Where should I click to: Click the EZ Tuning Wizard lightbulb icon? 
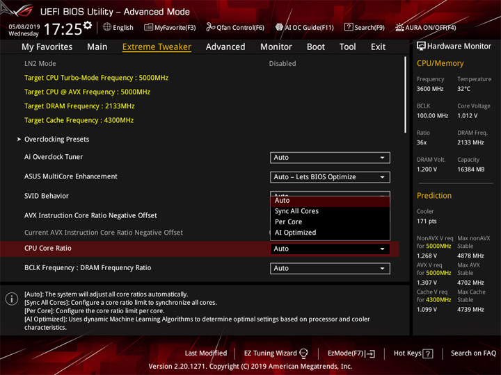(x=303, y=353)
